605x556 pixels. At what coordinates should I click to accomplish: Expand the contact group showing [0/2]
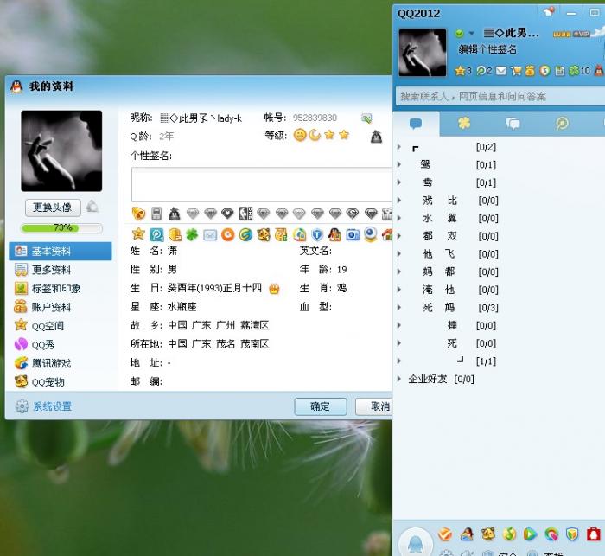click(x=399, y=147)
